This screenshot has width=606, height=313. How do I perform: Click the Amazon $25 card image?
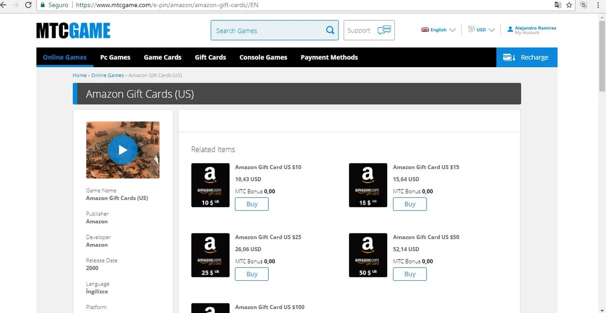click(x=210, y=255)
